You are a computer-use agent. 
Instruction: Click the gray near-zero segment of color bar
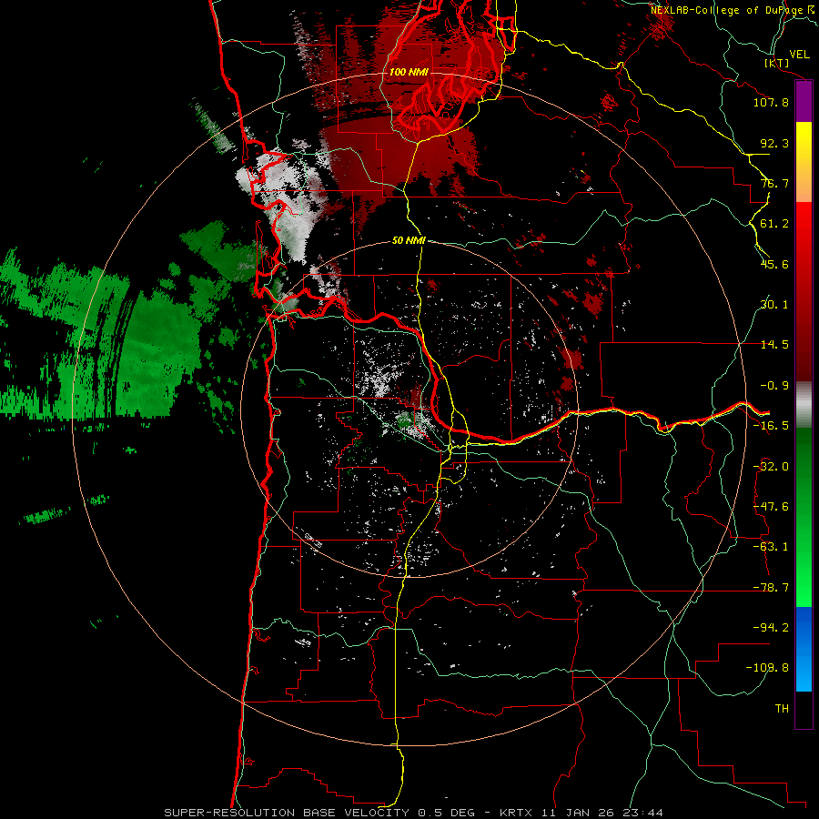(804, 405)
